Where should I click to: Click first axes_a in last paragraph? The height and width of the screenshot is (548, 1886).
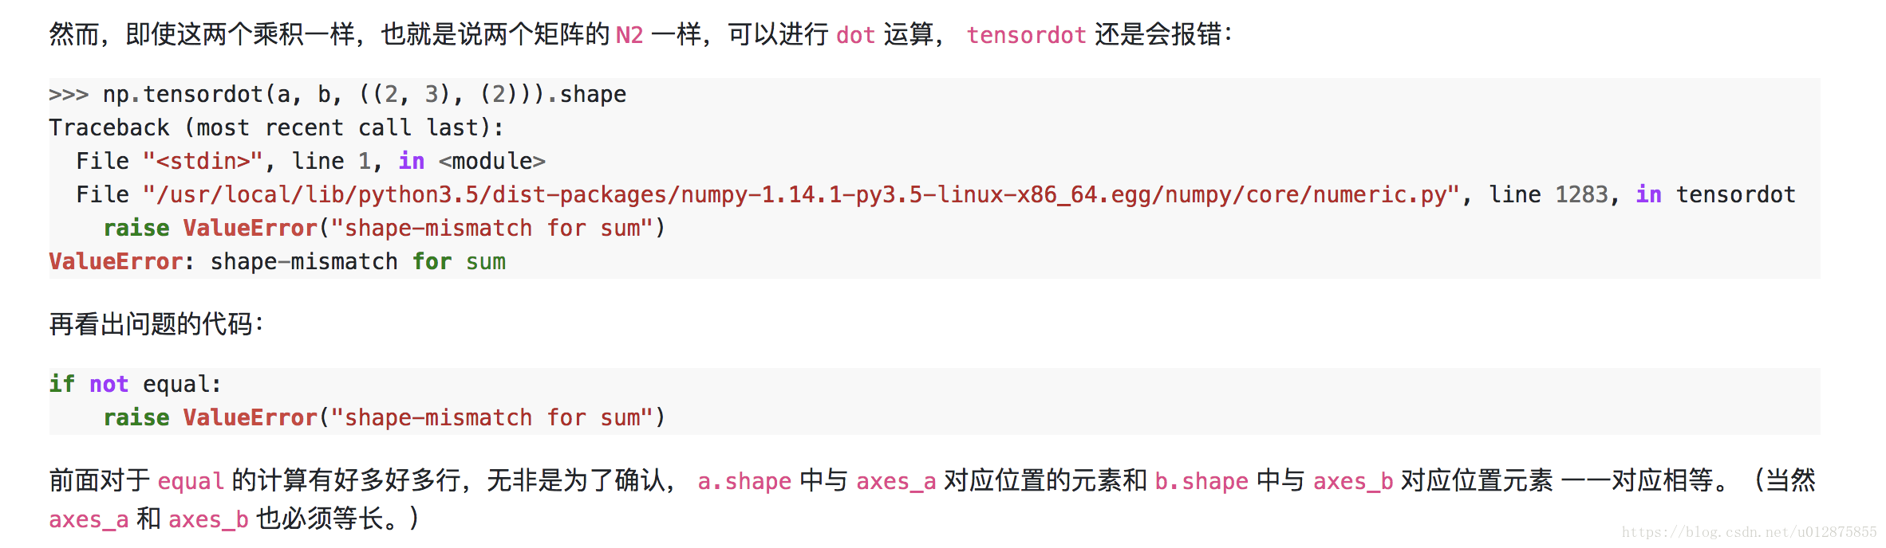point(895,481)
